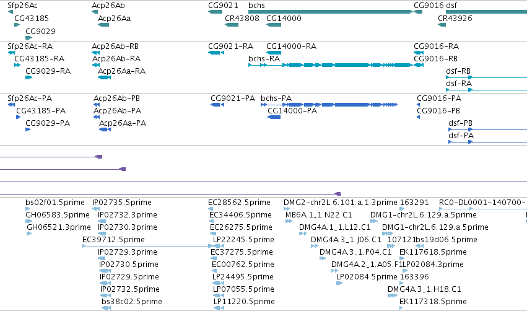The image size is (527, 311).
Task: Select the Acp26Ab-RA transcript label
Action: pyautogui.click(x=116, y=58)
